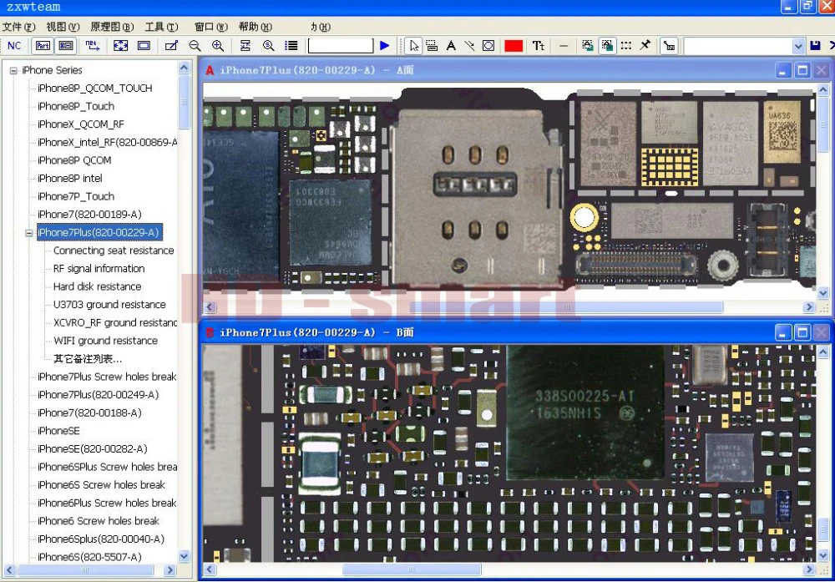Open the 原理图(B) menu
Image resolution: width=835 pixels, height=582 pixels.
pos(112,27)
